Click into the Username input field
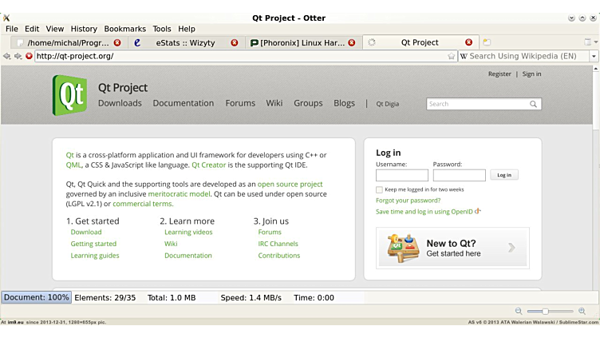 click(401, 175)
